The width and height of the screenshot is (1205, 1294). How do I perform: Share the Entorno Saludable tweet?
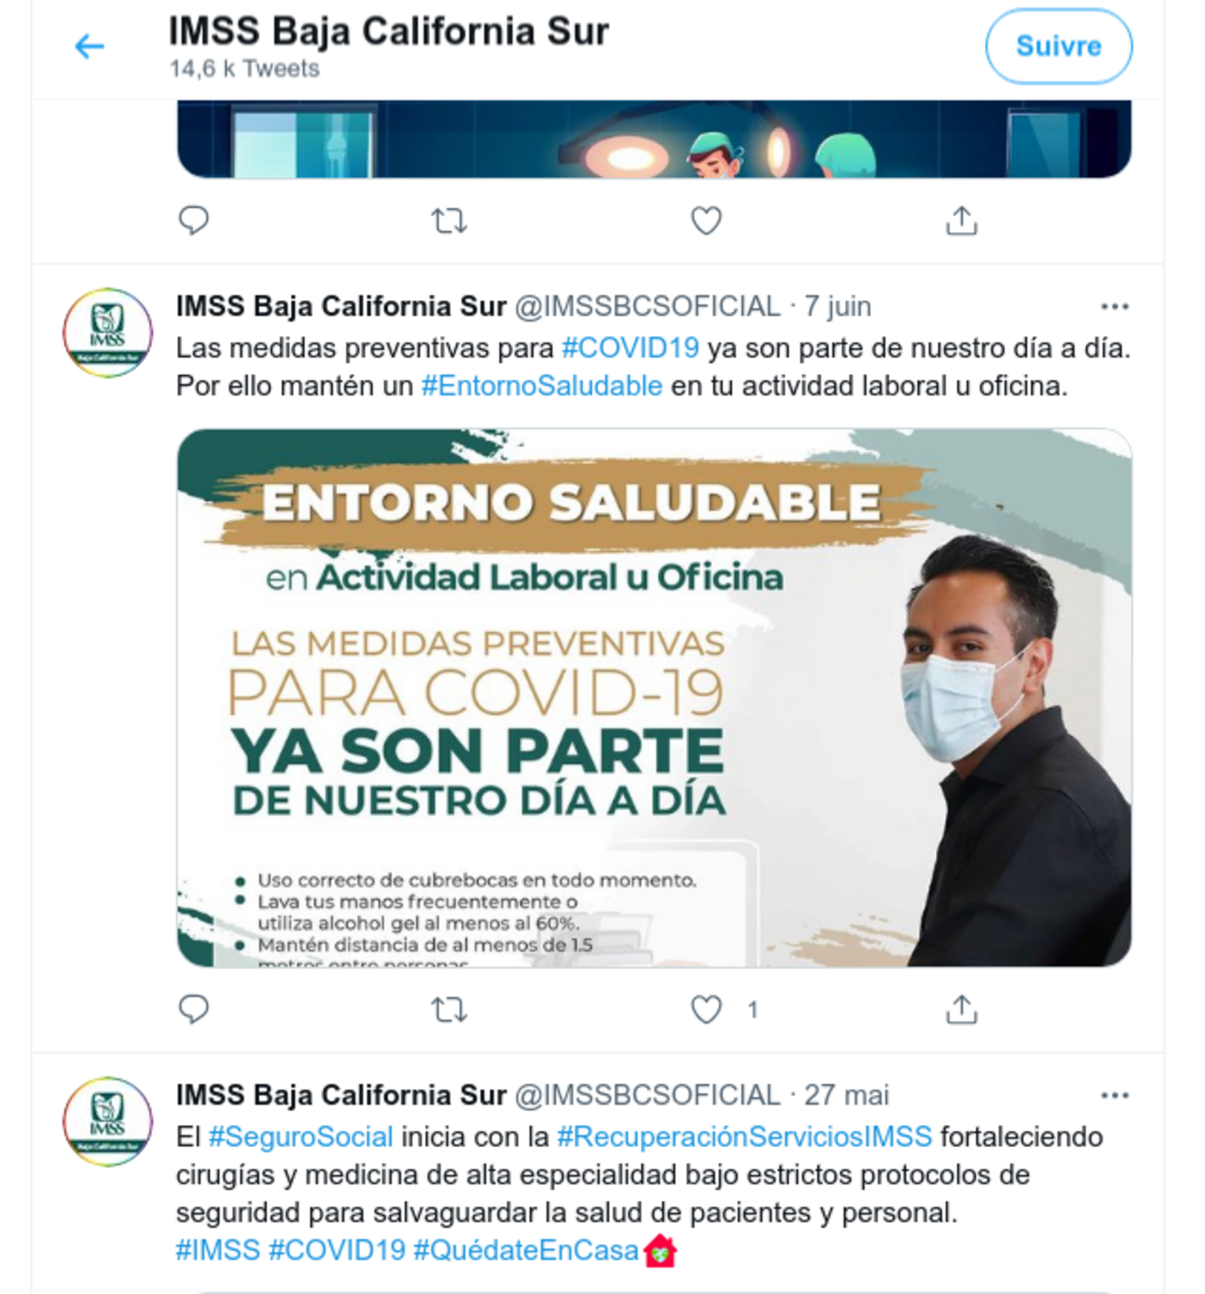click(961, 1010)
